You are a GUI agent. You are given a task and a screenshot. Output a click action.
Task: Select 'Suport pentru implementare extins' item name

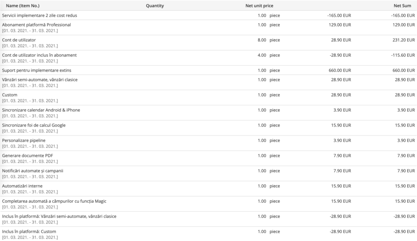37,70
